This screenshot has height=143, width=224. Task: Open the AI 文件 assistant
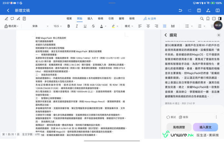tap(150, 19)
